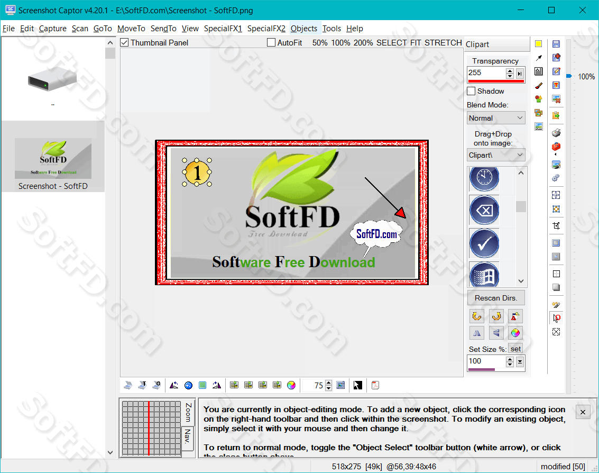Toggle the object select cursor icon
The image size is (599, 473).
click(x=556, y=318)
